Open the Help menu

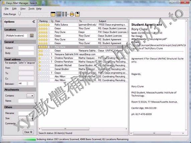click(x=39, y=9)
